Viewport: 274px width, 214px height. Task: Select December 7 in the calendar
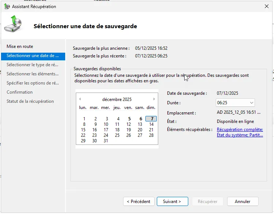tap(151, 119)
